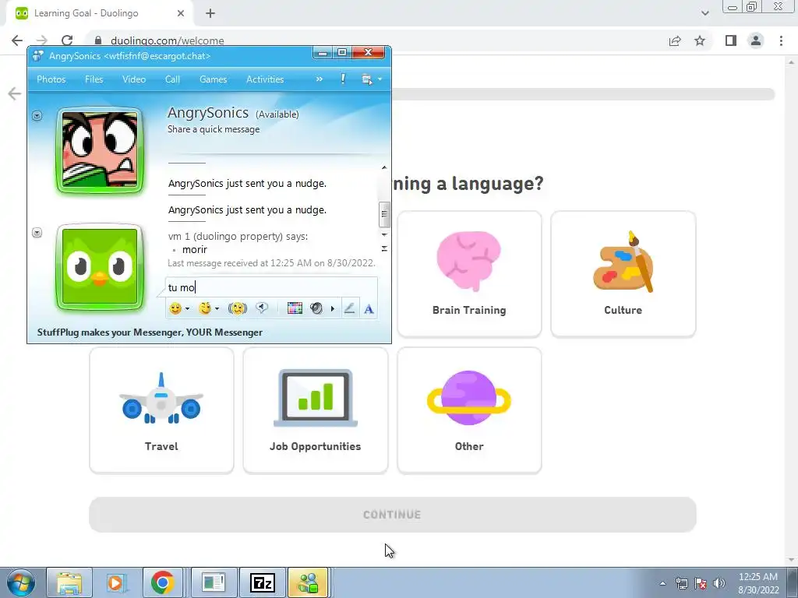Open Windows Media Player from taskbar

(x=117, y=582)
